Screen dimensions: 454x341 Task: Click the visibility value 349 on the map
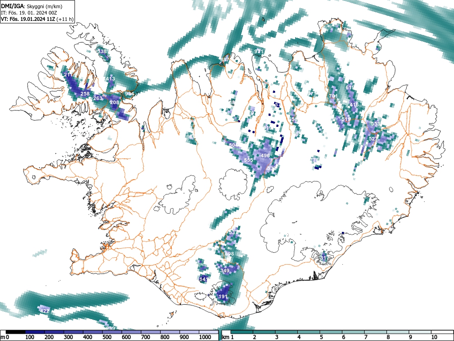(225, 271)
